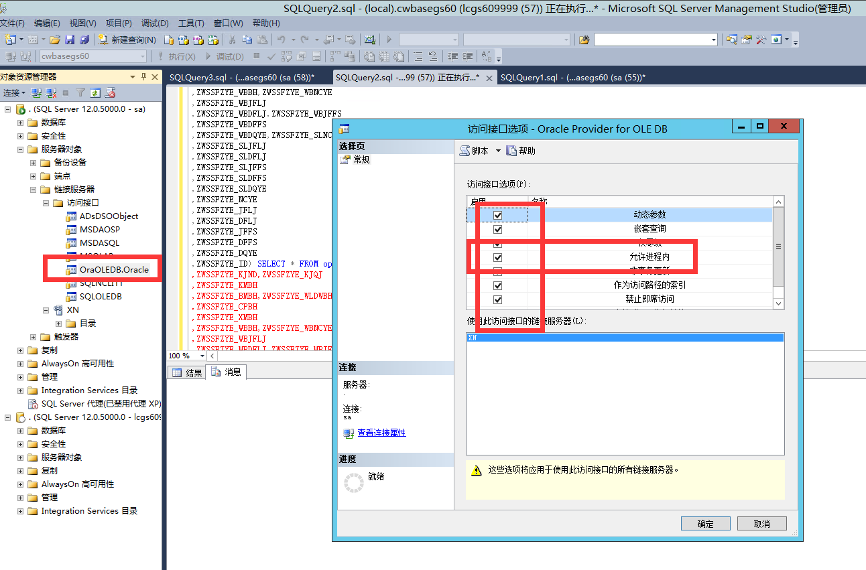
Task: Collapse the 服务器对象 node of sa server
Action: [20, 149]
